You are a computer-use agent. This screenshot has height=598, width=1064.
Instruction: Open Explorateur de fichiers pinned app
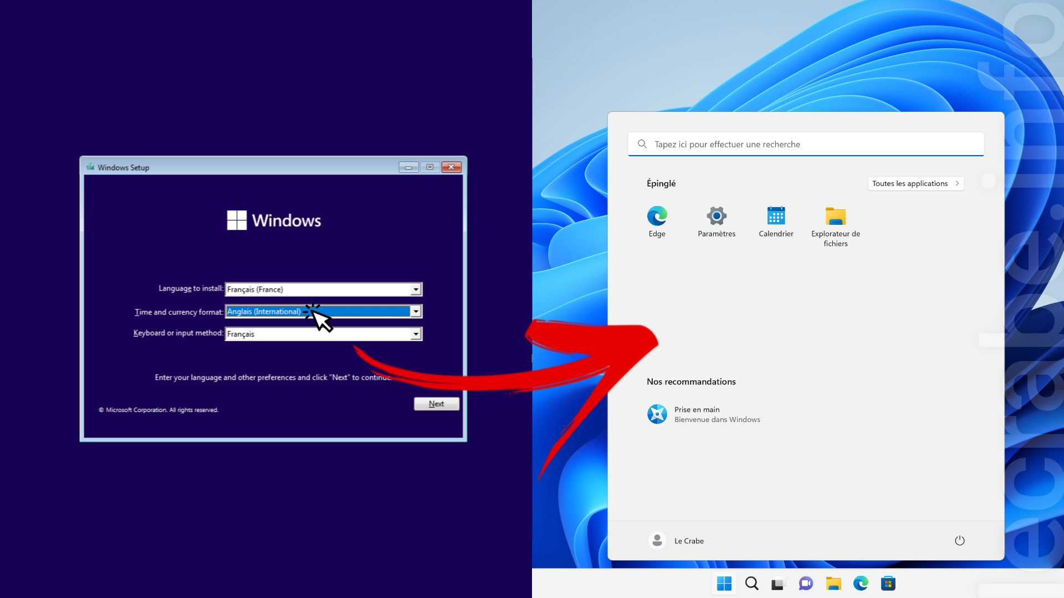(x=836, y=226)
